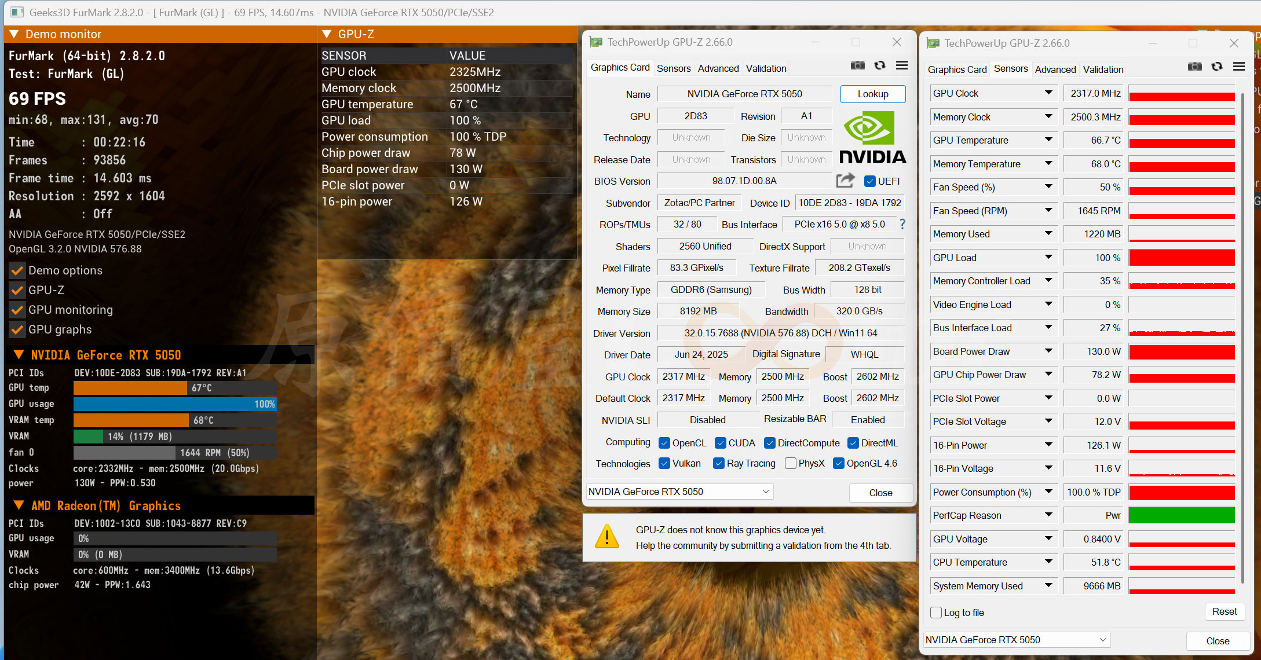Click left GPU-Z window title icon
Screen dimensions: 1261x660
(596, 42)
